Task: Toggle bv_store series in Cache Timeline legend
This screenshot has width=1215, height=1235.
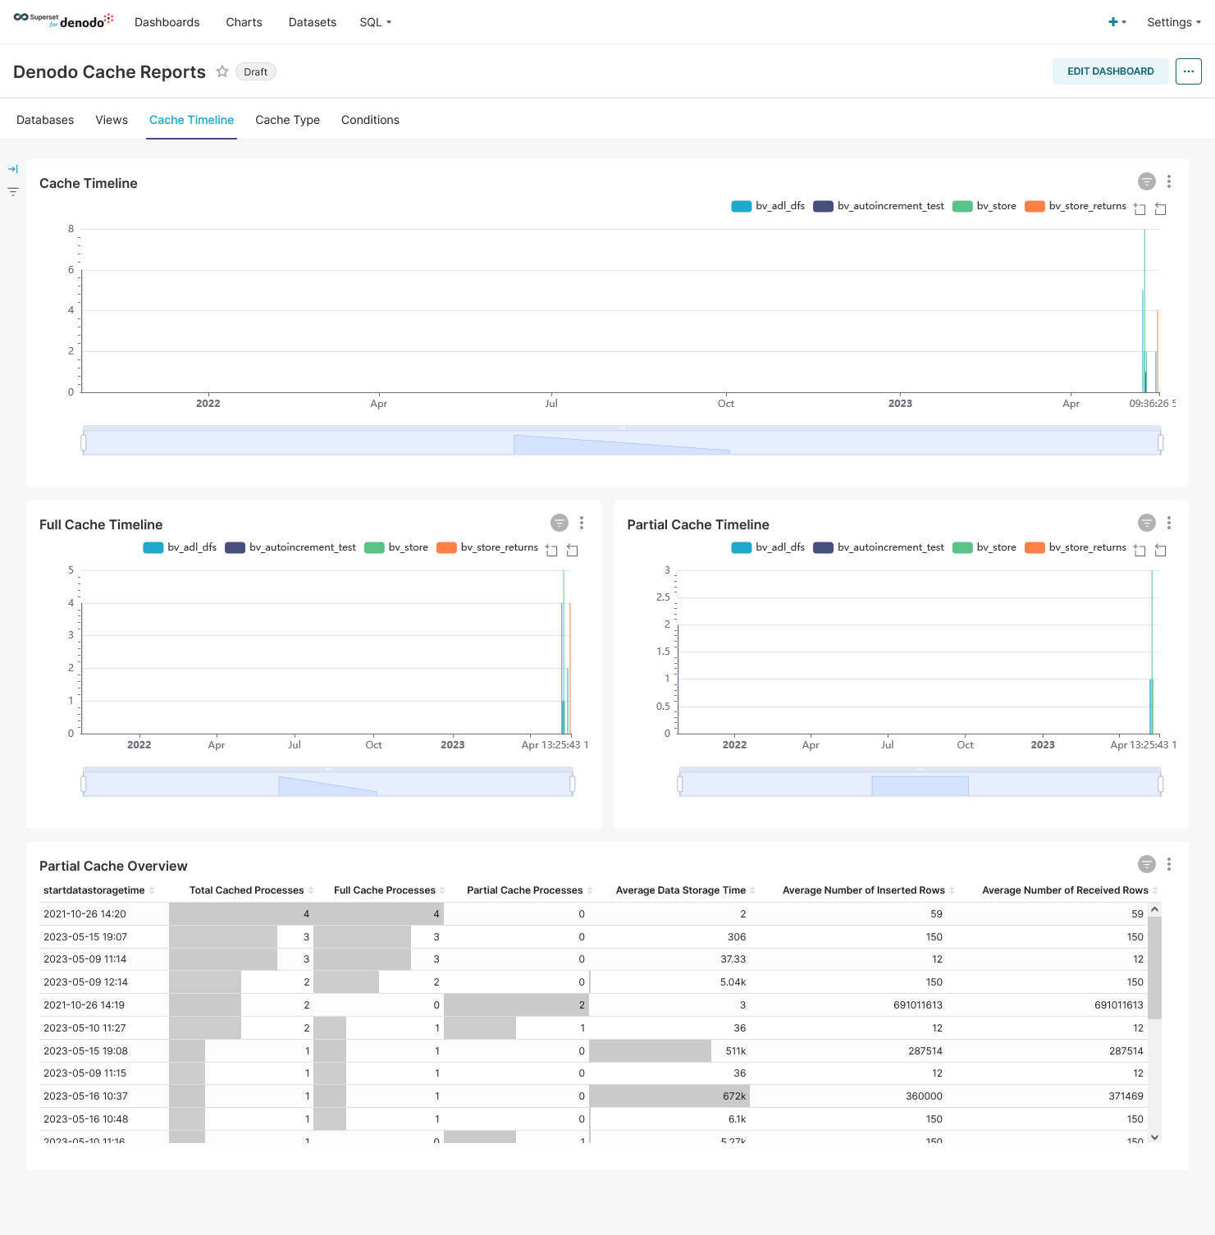Action: 984,206
